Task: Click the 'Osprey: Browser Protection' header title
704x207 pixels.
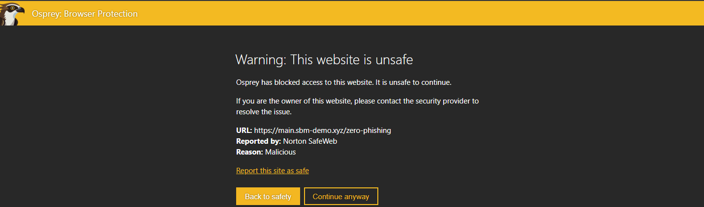Action: coord(85,14)
